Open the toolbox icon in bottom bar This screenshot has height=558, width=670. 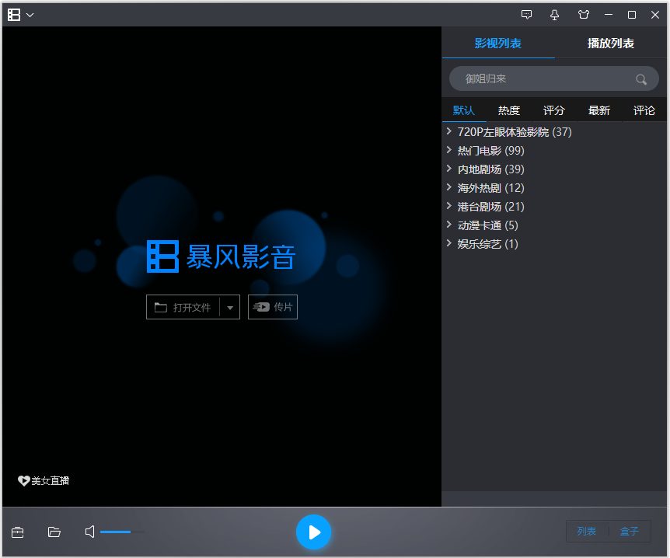(18, 532)
